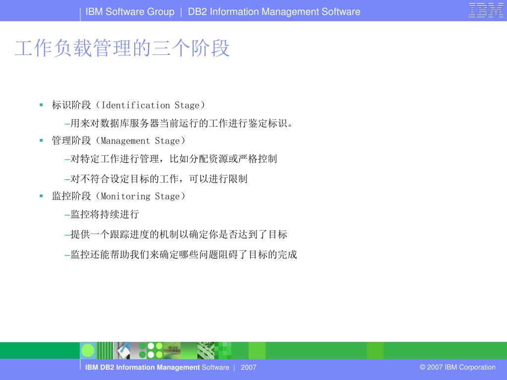507x380 pixels.
Task: Click header text IBM Software Group
Action: [130, 12]
